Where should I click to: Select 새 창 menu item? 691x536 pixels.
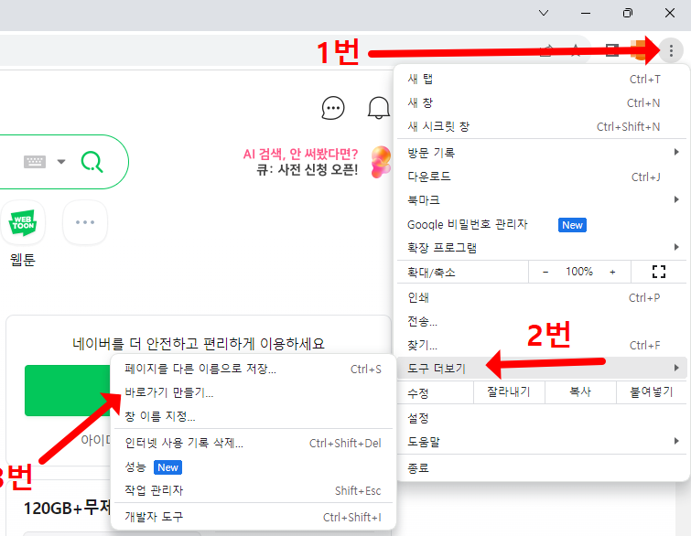[x=542, y=103]
